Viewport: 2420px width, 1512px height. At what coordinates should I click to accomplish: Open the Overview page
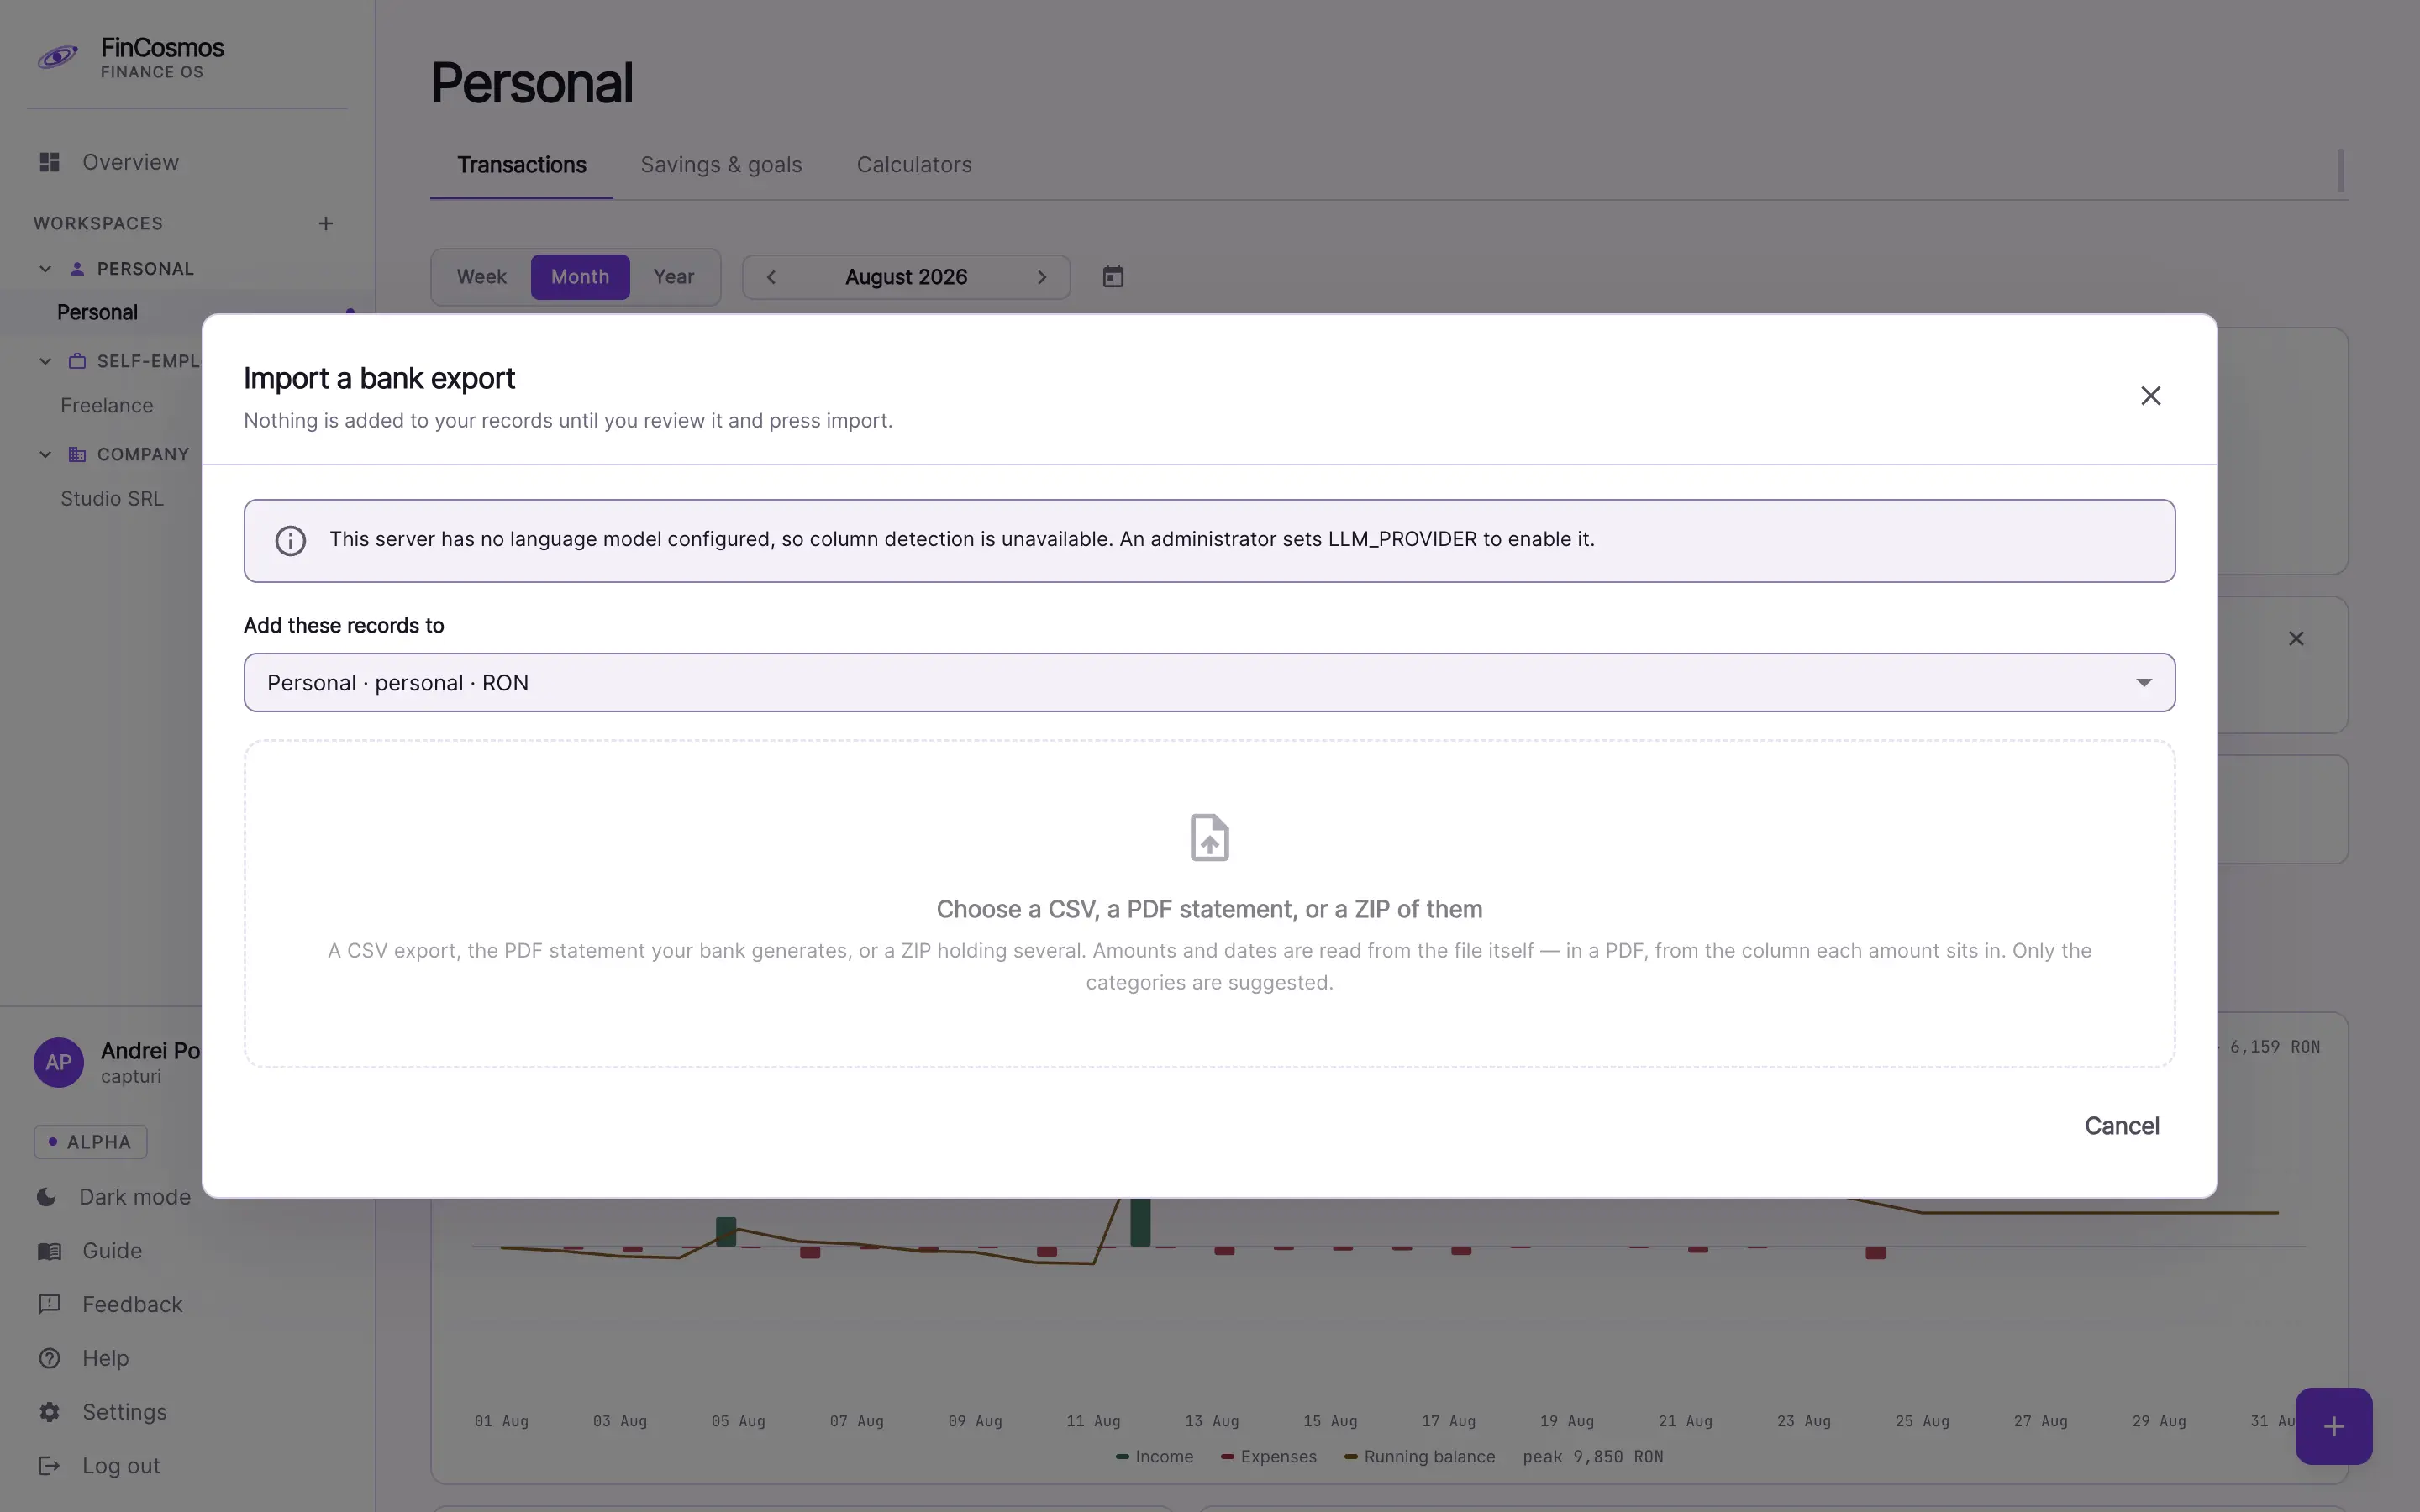(130, 162)
